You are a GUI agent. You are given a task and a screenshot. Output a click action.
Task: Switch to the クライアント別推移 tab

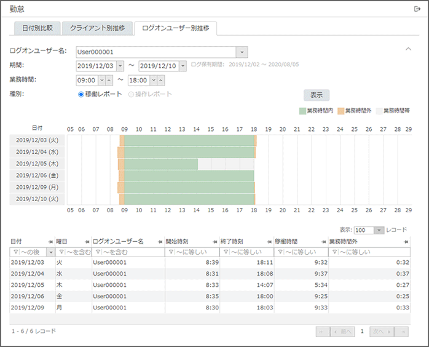click(97, 28)
